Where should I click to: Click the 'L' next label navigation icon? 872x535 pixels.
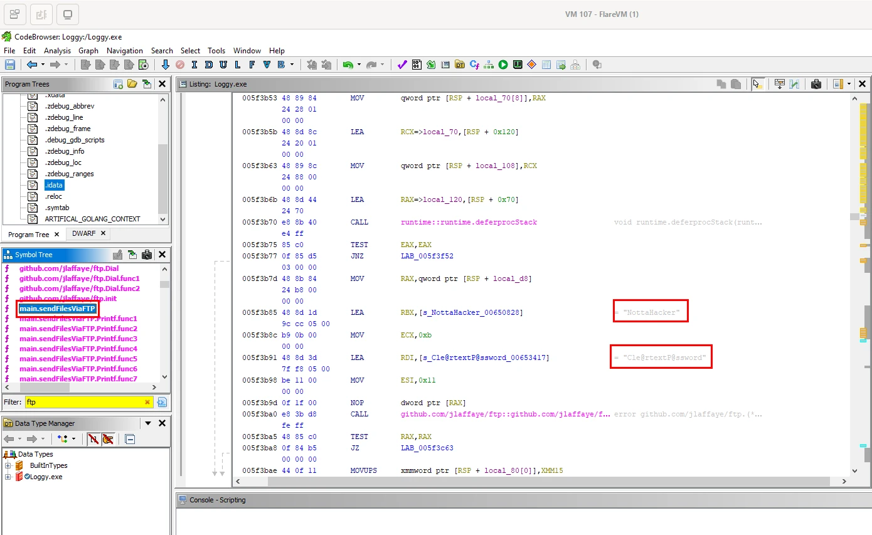pos(237,65)
